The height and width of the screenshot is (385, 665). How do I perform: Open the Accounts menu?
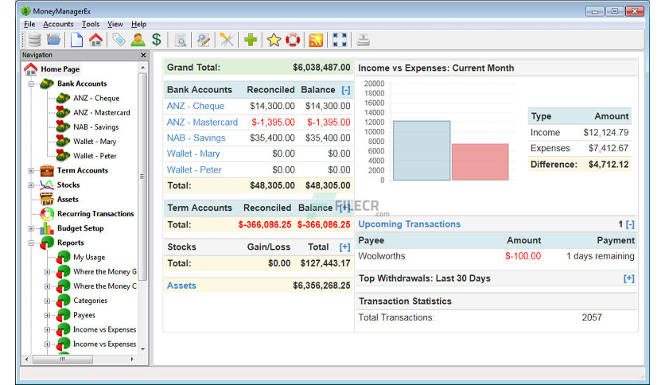[x=58, y=24]
